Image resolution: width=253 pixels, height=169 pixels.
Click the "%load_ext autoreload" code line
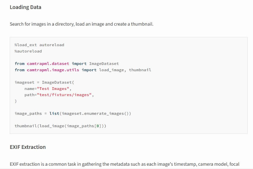(x=39, y=45)
